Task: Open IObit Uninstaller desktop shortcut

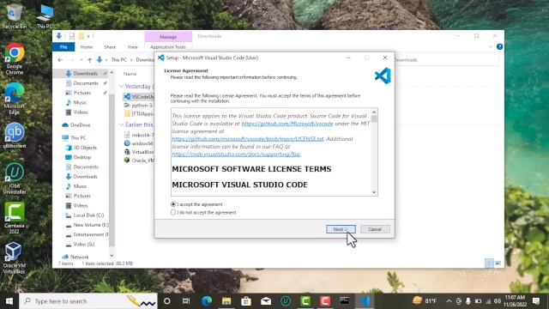Action: click(x=15, y=179)
